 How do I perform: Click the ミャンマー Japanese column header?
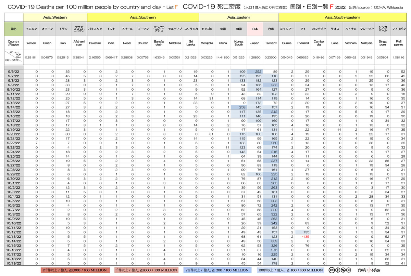click(x=287, y=29)
